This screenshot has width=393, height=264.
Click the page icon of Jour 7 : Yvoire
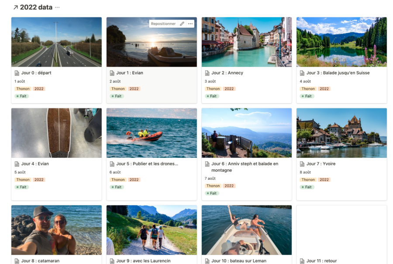click(x=302, y=164)
